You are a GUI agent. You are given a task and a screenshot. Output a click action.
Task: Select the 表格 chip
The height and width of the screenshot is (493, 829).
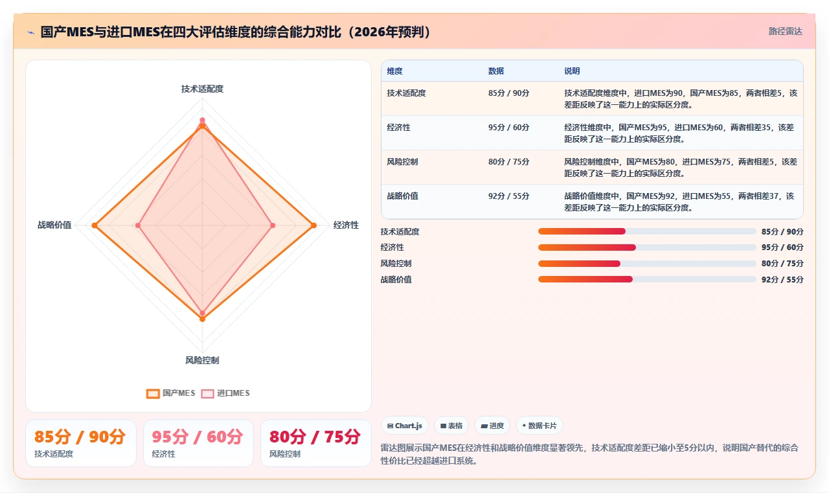(x=451, y=426)
